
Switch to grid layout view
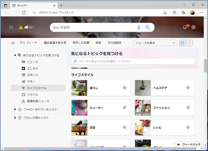pos(182,43)
